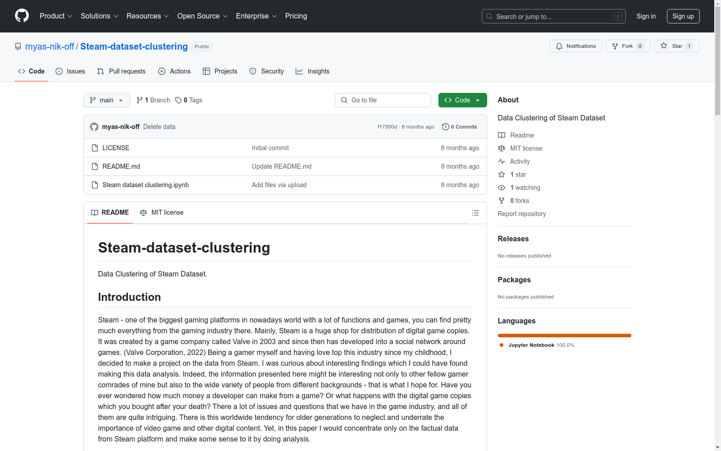Click the Steam-dataset-clustering repository title link
The width and height of the screenshot is (721, 451).
coord(134,46)
